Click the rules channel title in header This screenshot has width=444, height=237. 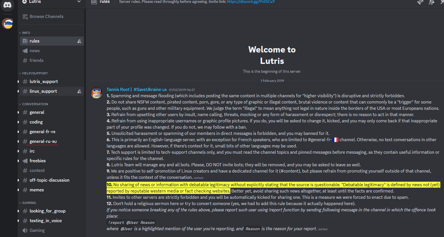pyautogui.click(x=105, y=2)
